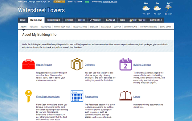Click Wednesday's weather forecast icon
The height and width of the screenshot is (121, 192).
146,8
